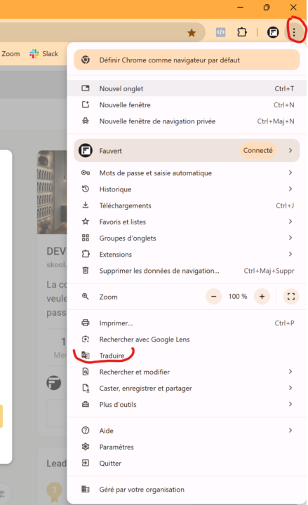Click the password key icon

click(86, 173)
